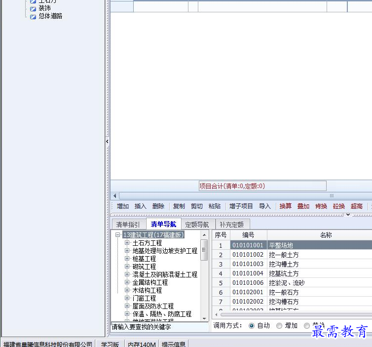Viewport: 372px width, 347px height.
Task: Expand the 木结构工程 tree node
Action: 127,290
